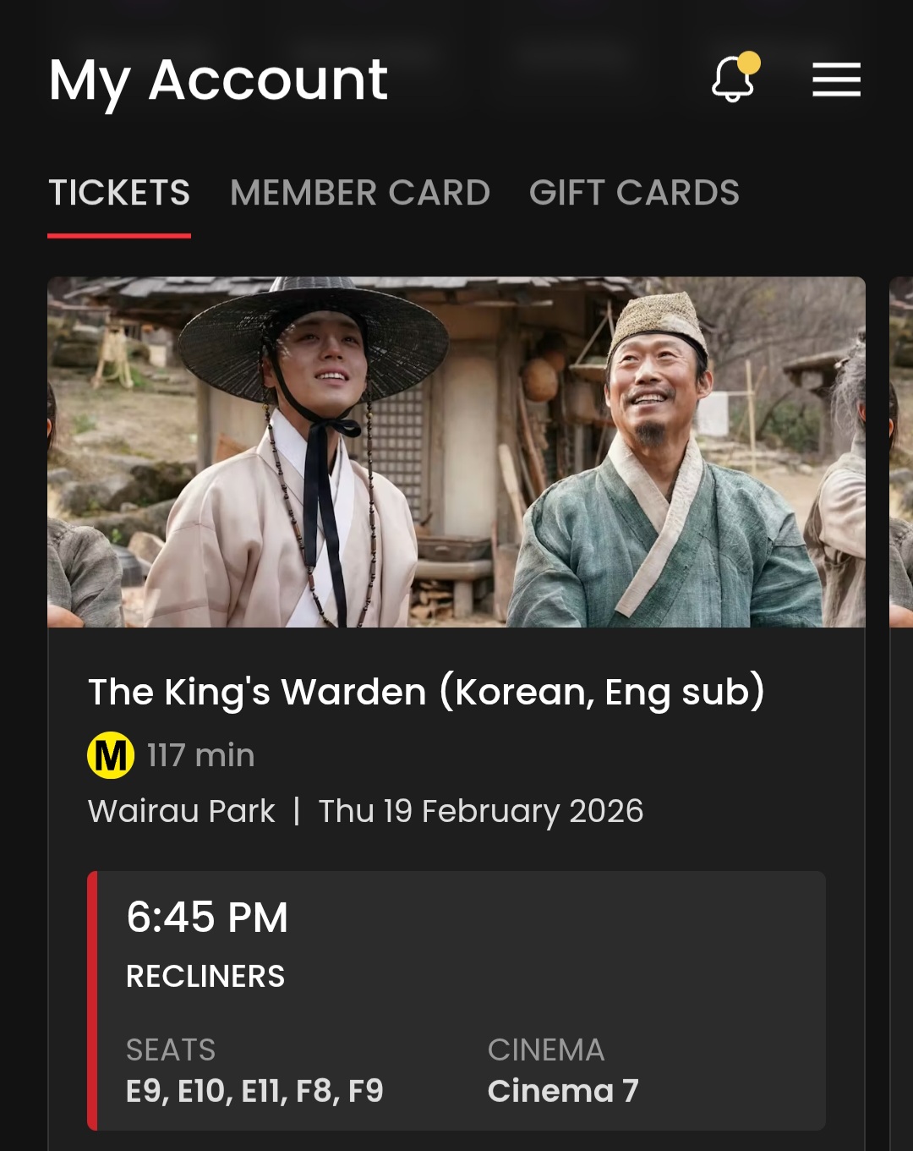Switch to the MEMBER CARD tab
This screenshot has width=913, height=1151.
coord(360,193)
